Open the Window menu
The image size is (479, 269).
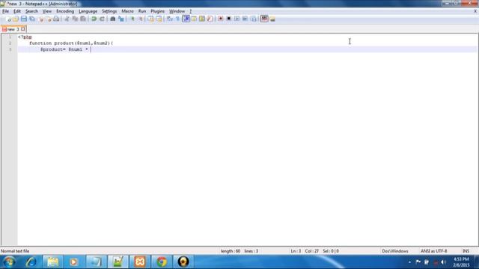click(177, 11)
